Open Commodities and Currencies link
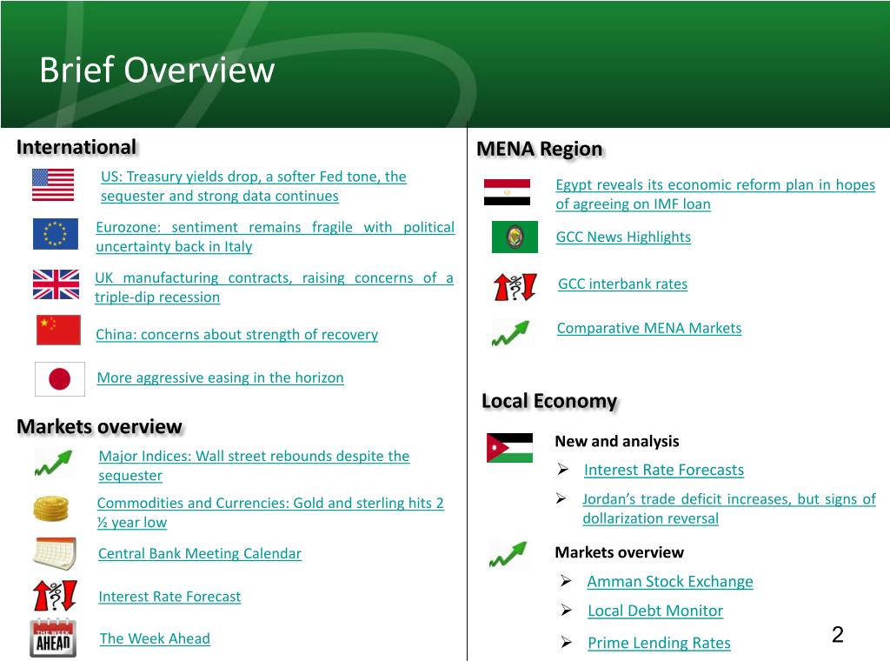The image size is (890, 668). click(x=270, y=512)
